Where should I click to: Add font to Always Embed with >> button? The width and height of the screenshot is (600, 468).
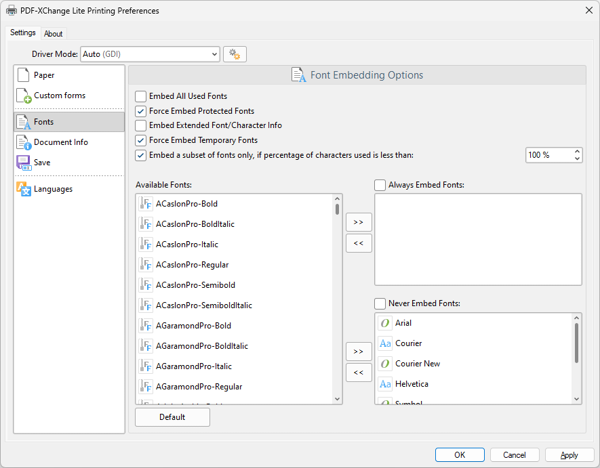359,222
